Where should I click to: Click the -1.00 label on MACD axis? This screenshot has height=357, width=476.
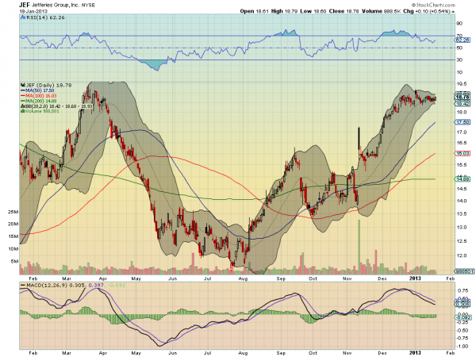(462, 347)
